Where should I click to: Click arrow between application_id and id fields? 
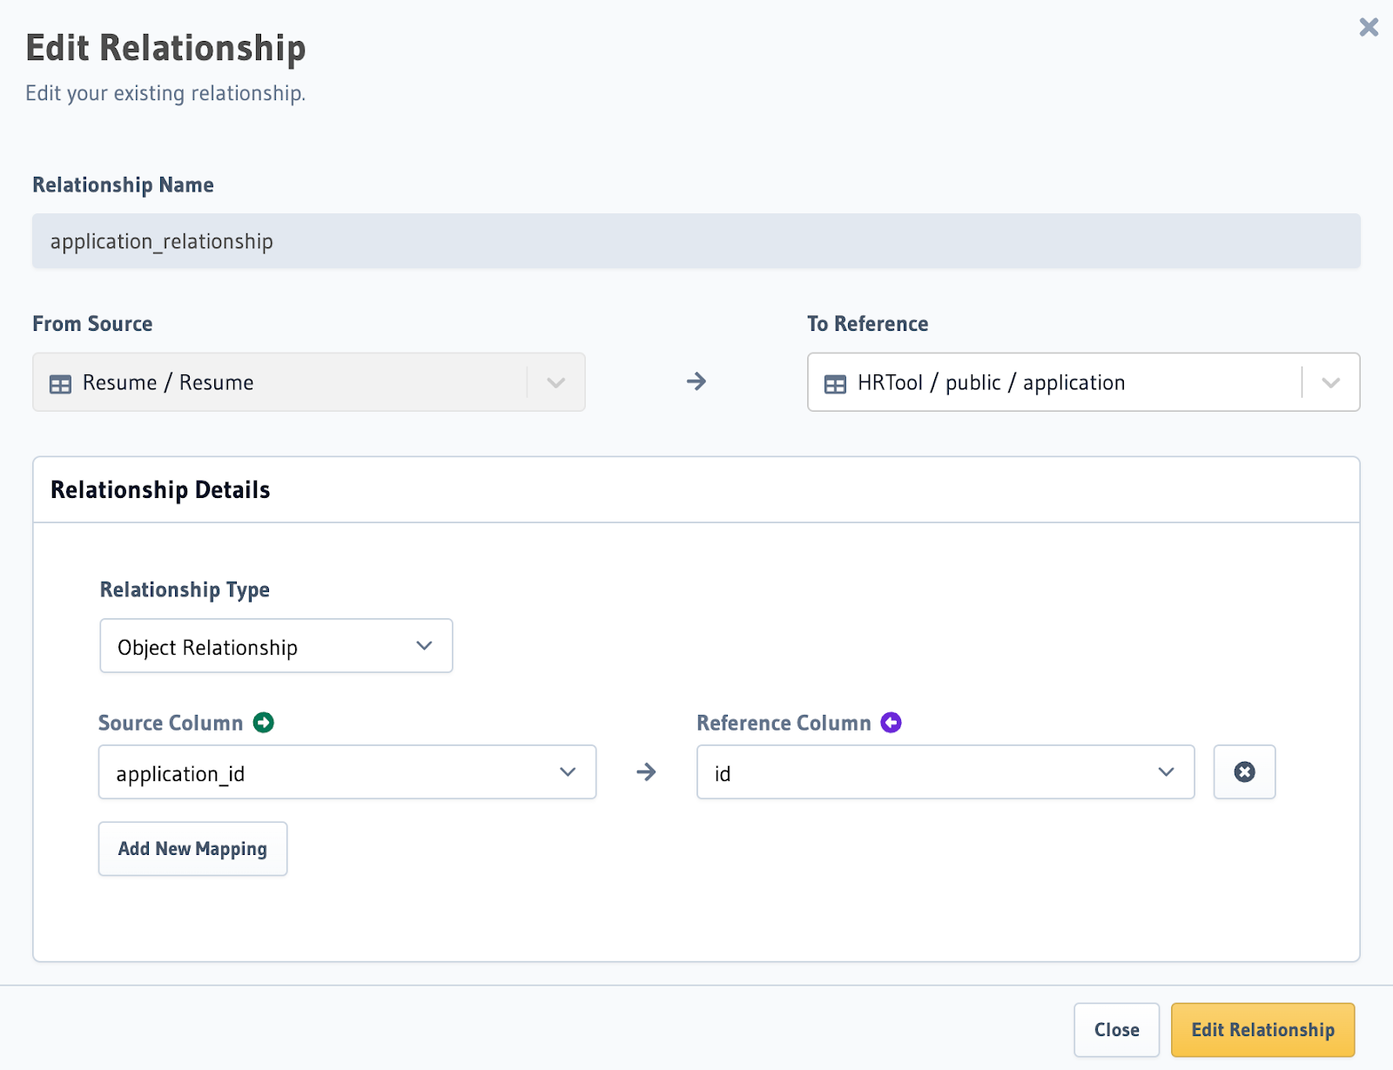[646, 772]
